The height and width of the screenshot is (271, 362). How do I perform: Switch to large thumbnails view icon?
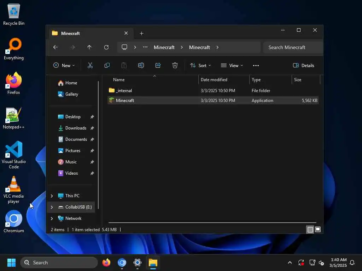pos(318,229)
